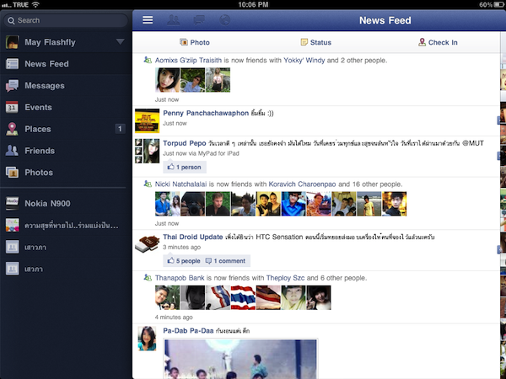The width and height of the screenshot is (506, 379).
Task: Open Photos in sidebar
Action: [x=39, y=173]
